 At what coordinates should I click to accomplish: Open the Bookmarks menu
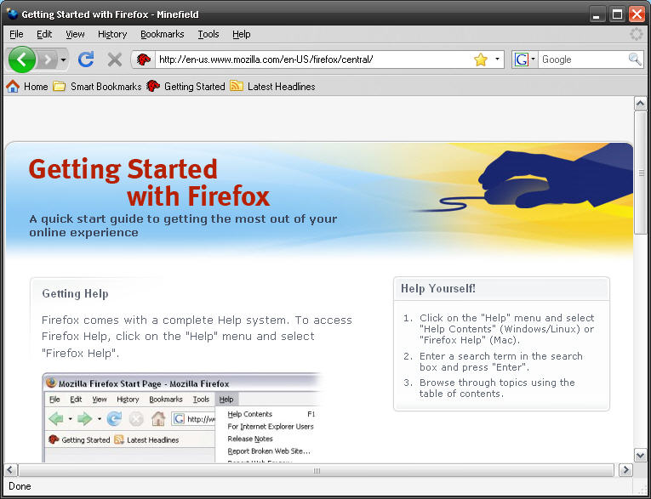pos(162,34)
